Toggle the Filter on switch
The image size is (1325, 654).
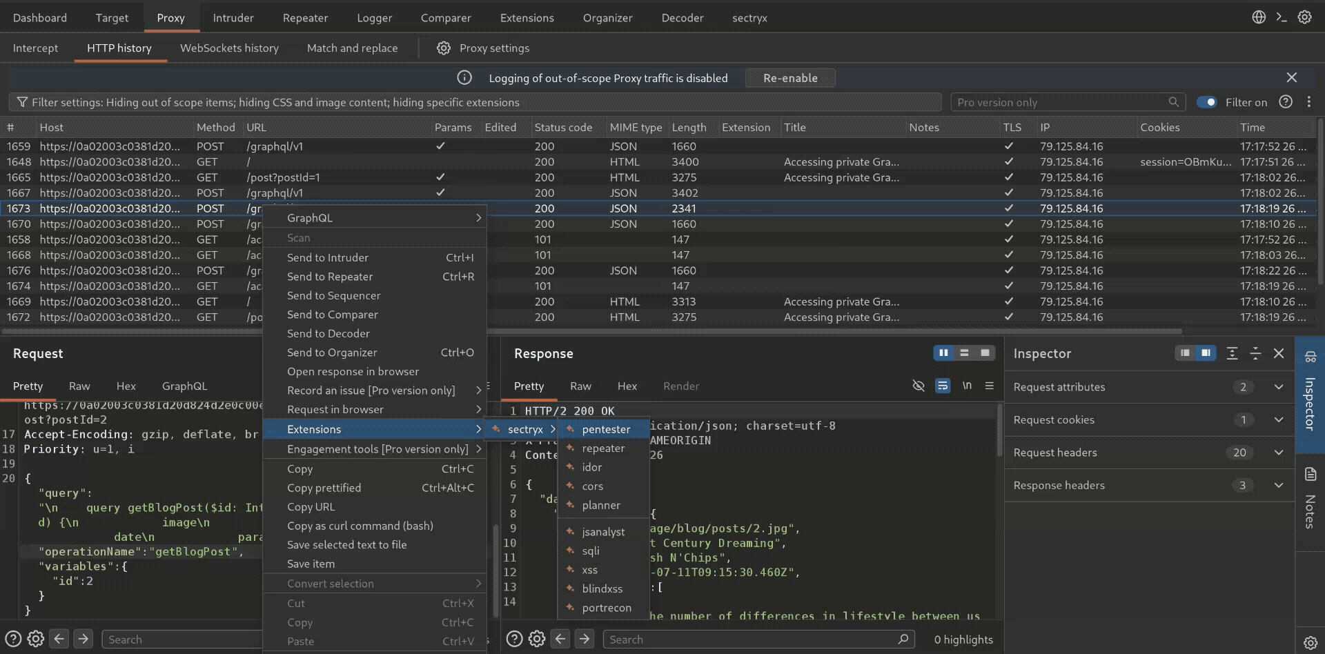coord(1206,102)
